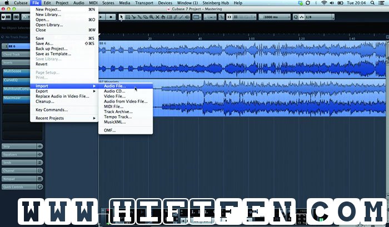Click the 40 mark on the ruler
The height and width of the screenshot is (227, 389).
[x=200, y=38]
